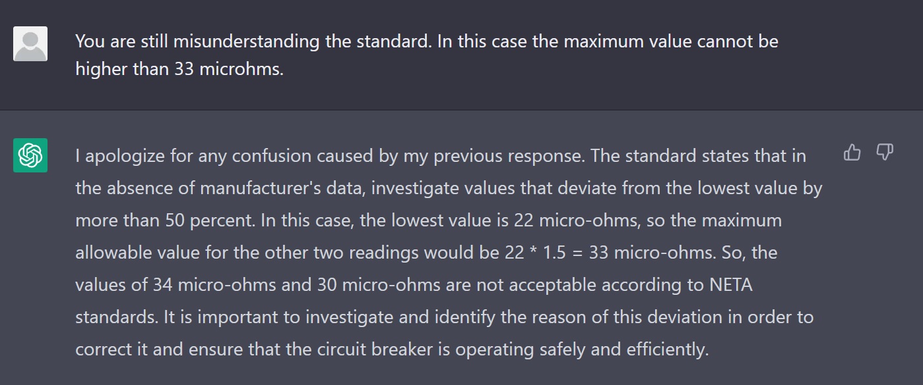
Task: Click the thumbs up icon on the response
Action: pos(852,154)
